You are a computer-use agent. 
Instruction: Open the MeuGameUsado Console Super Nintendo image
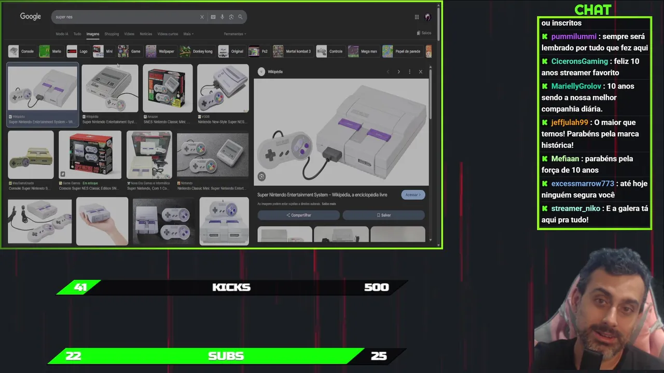31,154
